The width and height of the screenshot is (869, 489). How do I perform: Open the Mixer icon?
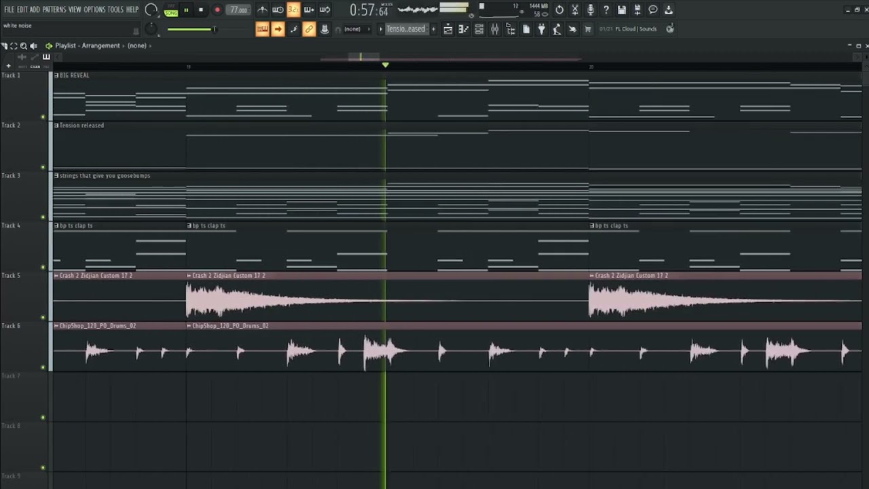click(x=495, y=29)
